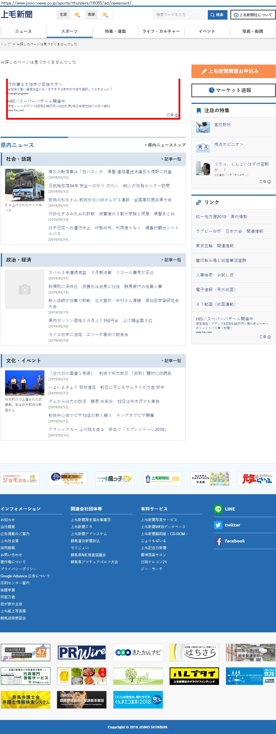The width and height of the screenshot is (276, 734).
Task: Click the northern area weather icon
Action: [x=77, y=15]
